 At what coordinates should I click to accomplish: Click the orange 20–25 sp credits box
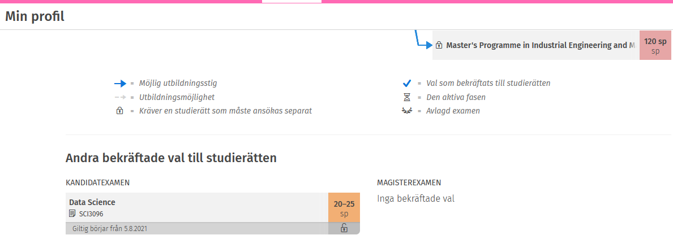(344, 208)
